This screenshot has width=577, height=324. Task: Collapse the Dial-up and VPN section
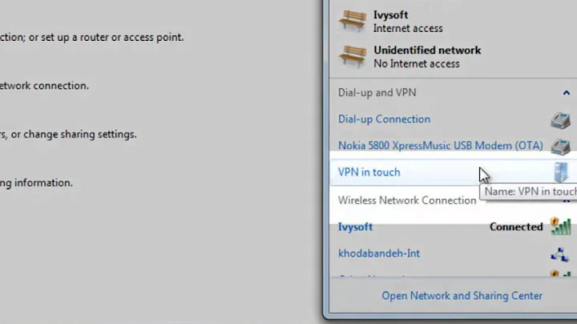pyautogui.click(x=567, y=93)
